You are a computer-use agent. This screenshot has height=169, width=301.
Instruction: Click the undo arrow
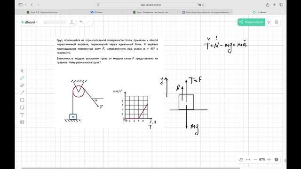[x=81, y=22]
